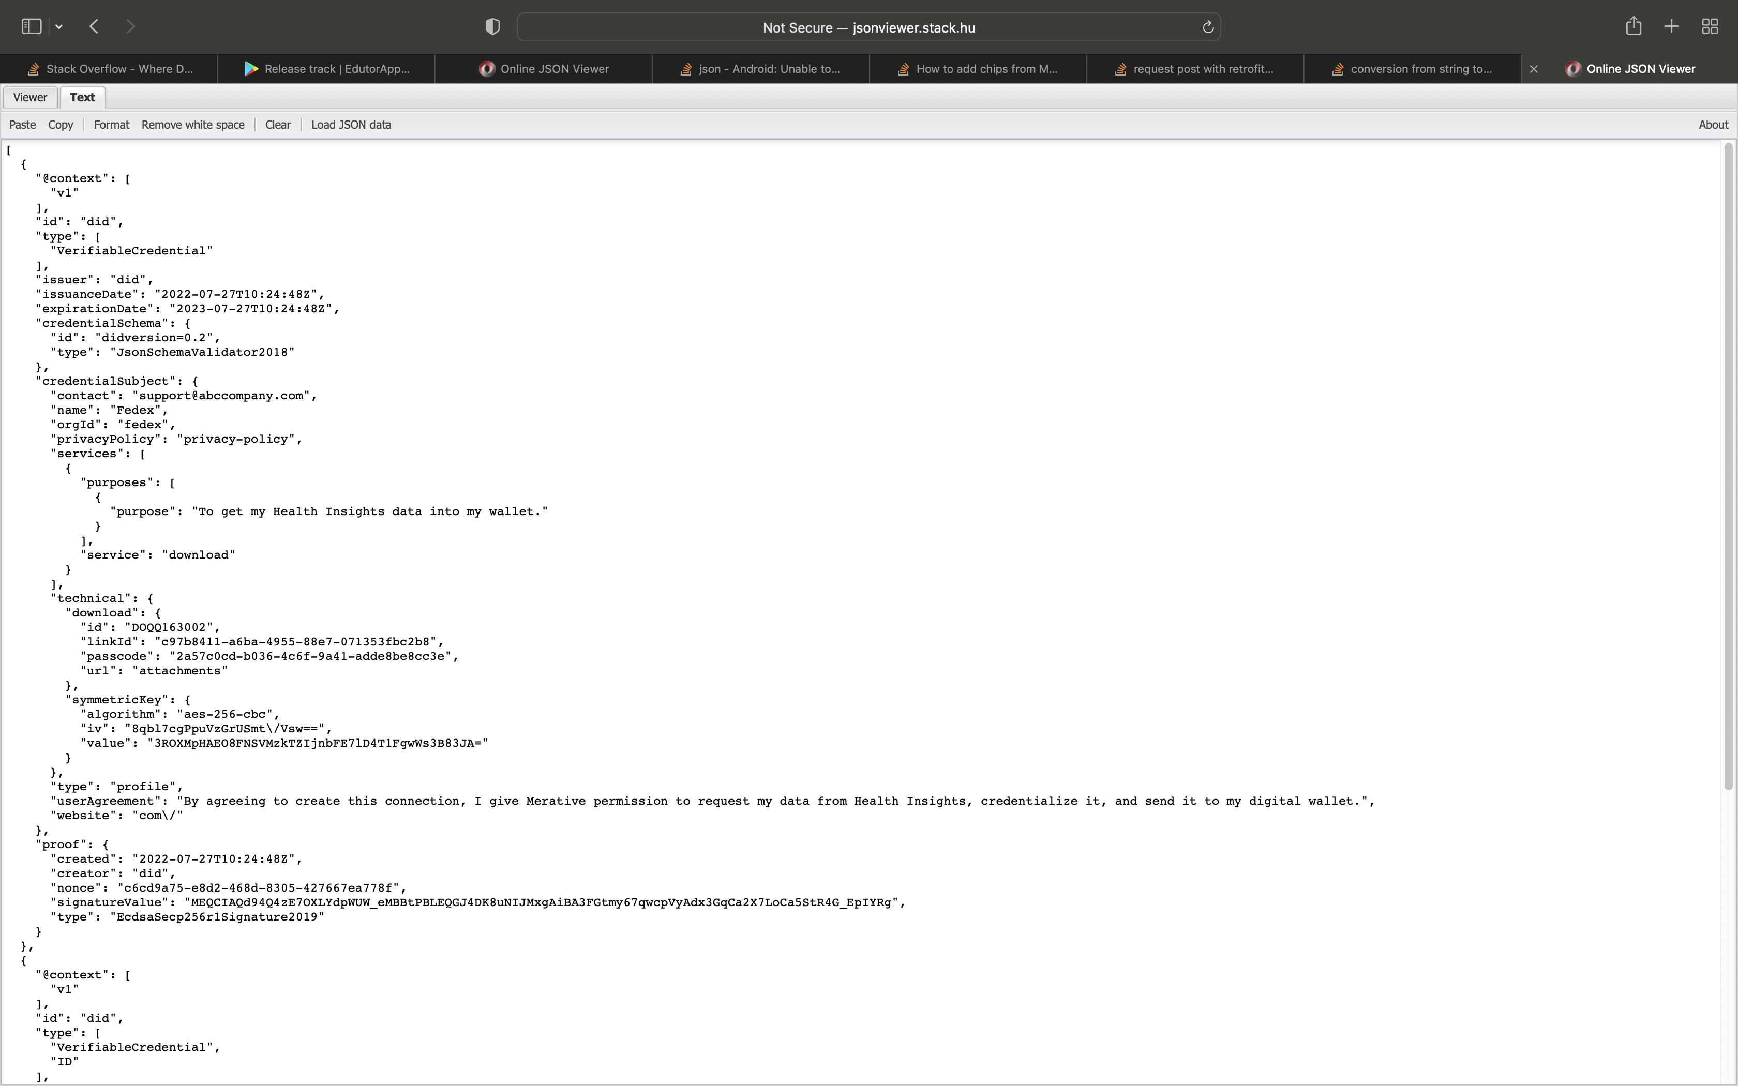Click Clear in the toolbar
This screenshot has height=1086, width=1738.
[x=277, y=125]
